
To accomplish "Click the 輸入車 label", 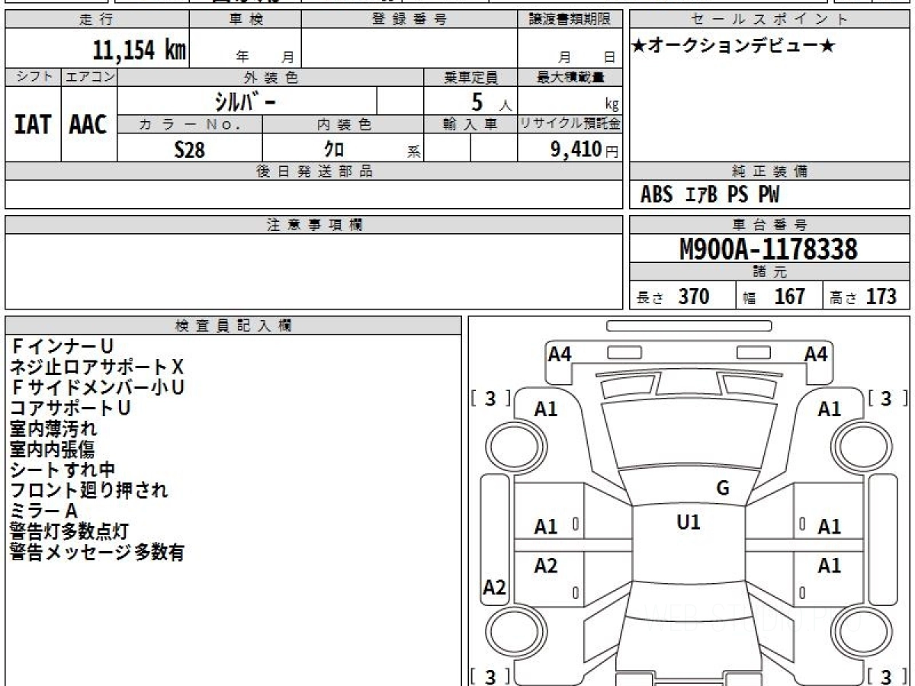I will [x=470, y=124].
